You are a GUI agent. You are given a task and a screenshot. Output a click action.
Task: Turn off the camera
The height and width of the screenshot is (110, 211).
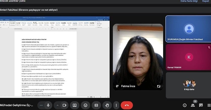click(64, 105)
